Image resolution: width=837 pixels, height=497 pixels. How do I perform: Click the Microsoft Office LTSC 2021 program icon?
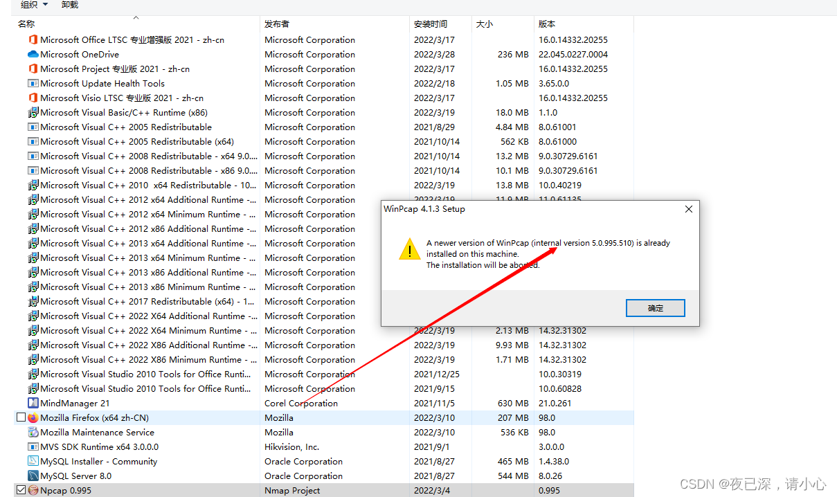coord(33,39)
